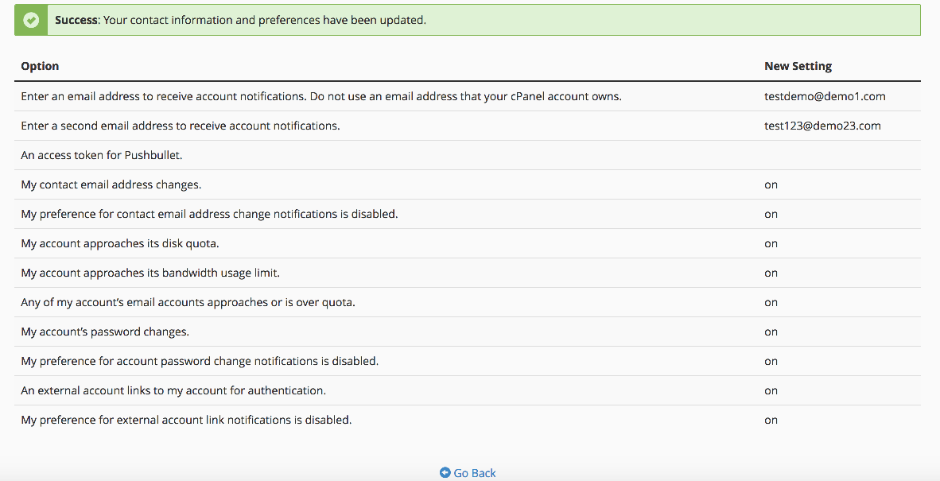The height and width of the screenshot is (481, 940).
Task: Click the Option column header
Action: pyautogui.click(x=40, y=66)
